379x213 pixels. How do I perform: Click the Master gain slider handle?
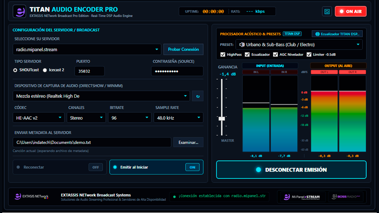[x=222, y=118]
